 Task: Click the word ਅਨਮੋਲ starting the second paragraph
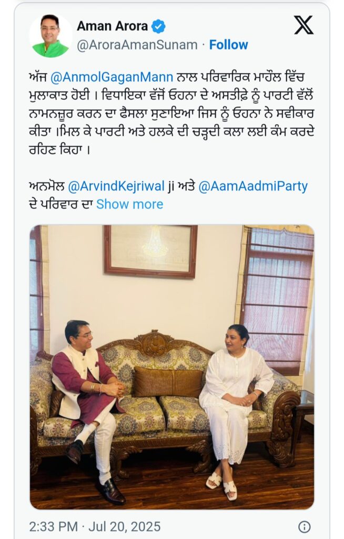(x=47, y=186)
